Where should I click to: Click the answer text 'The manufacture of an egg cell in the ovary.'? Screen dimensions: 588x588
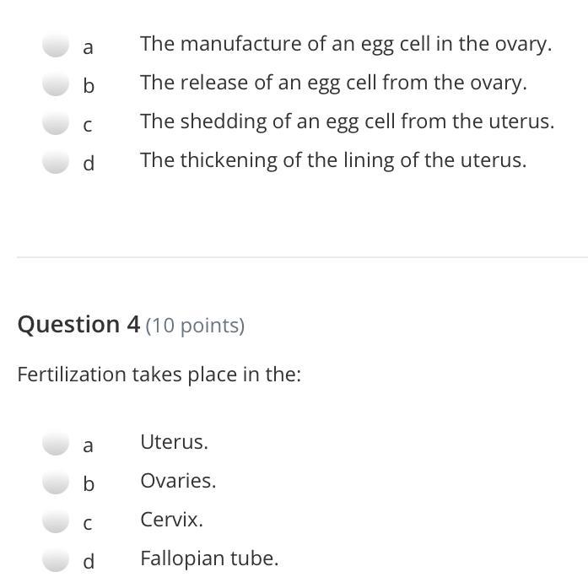[x=346, y=44]
